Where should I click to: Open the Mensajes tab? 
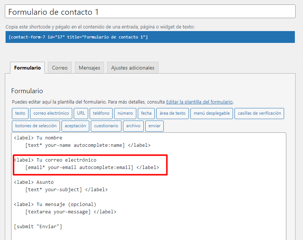(x=89, y=68)
